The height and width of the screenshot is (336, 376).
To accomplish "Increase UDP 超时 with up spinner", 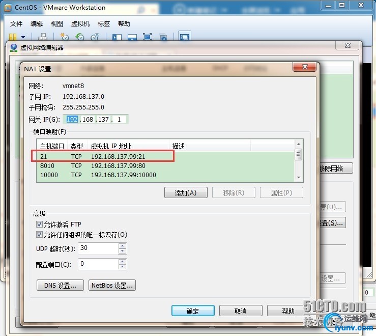I will (122, 246).
